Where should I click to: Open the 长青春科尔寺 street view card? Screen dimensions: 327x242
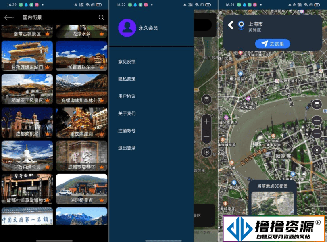click(x=81, y=56)
